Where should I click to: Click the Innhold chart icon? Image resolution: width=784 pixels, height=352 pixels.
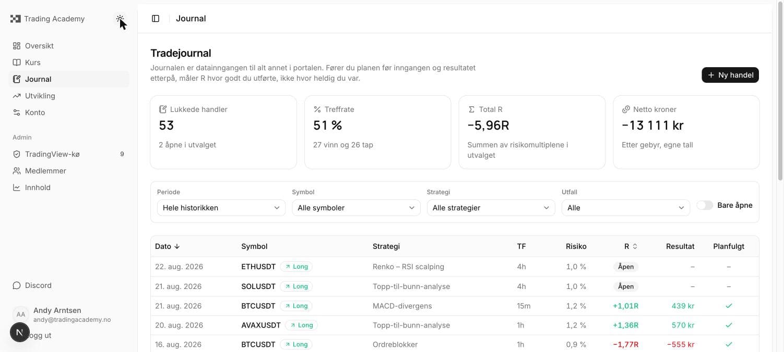point(17,187)
